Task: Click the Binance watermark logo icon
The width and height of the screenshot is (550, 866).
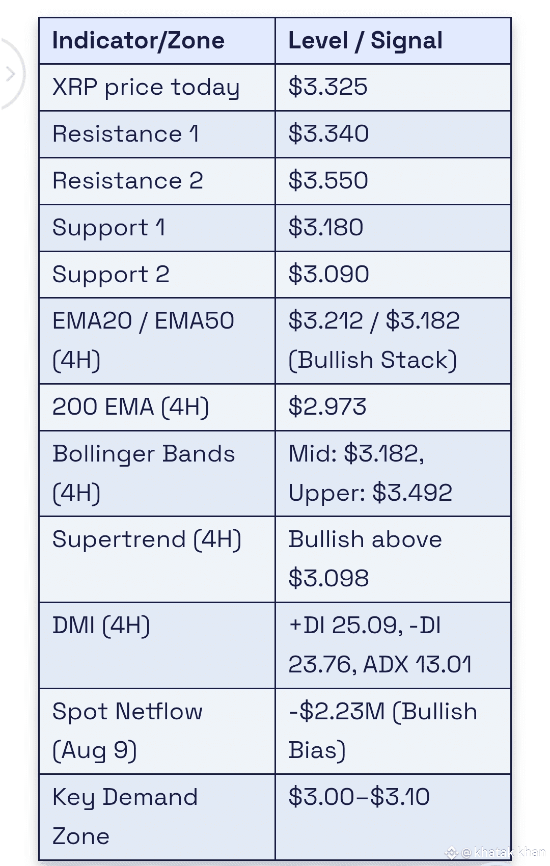Action: 451,852
